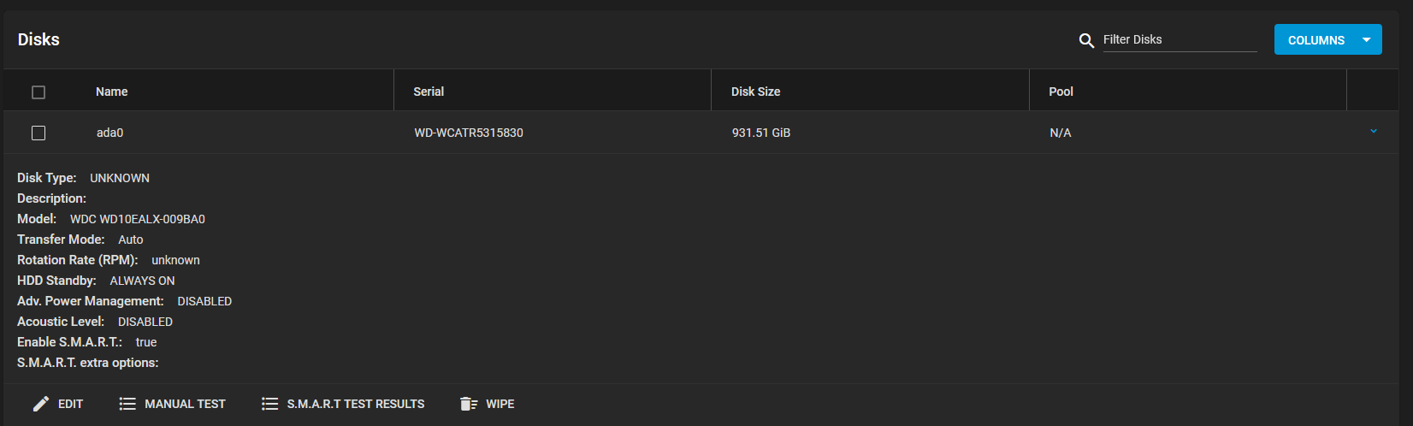Sort by the Name column header
1413x426 pixels.
111,92
